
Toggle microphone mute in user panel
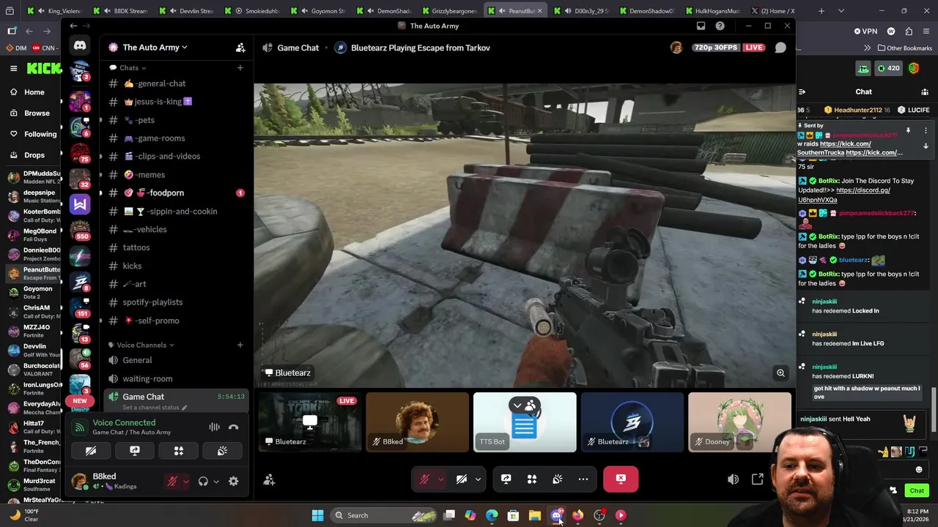[172, 481]
